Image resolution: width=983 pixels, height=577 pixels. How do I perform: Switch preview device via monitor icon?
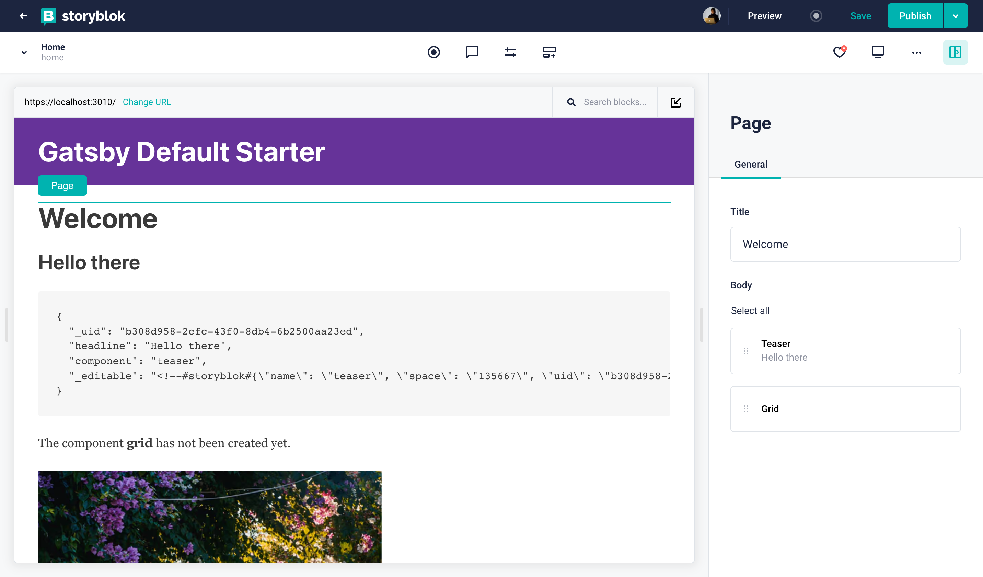click(x=878, y=52)
